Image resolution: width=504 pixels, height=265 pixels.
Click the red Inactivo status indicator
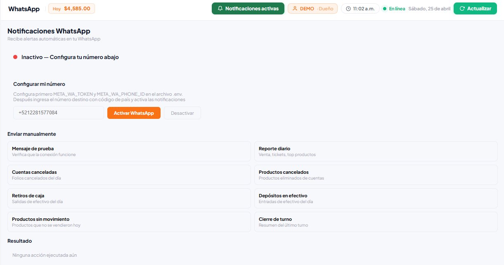[15, 57]
